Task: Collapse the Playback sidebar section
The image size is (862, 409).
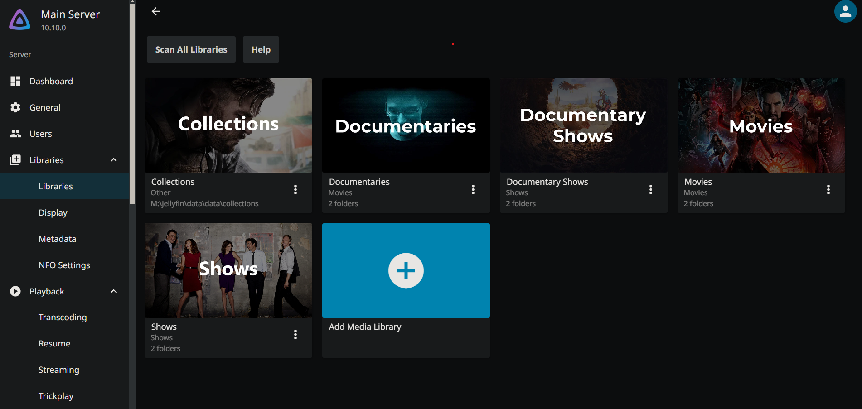Action: [x=114, y=291]
